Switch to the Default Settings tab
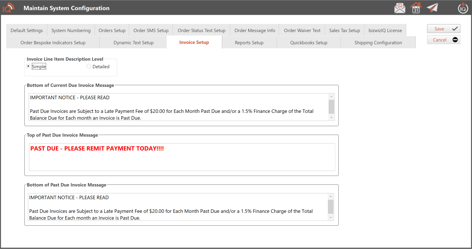472x249 pixels. click(27, 31)
